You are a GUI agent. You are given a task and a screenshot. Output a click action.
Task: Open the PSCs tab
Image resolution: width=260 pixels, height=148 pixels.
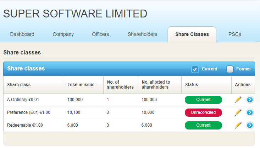click(235, 35)
